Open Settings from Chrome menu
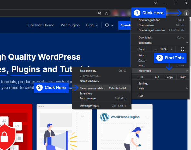 pyautogui.click(x=160, y=84)
